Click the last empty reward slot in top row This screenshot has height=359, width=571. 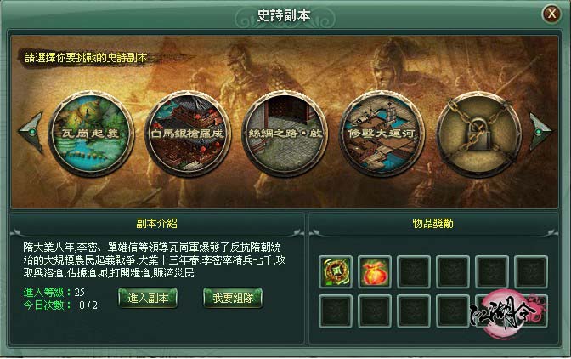tap(531, 272)
